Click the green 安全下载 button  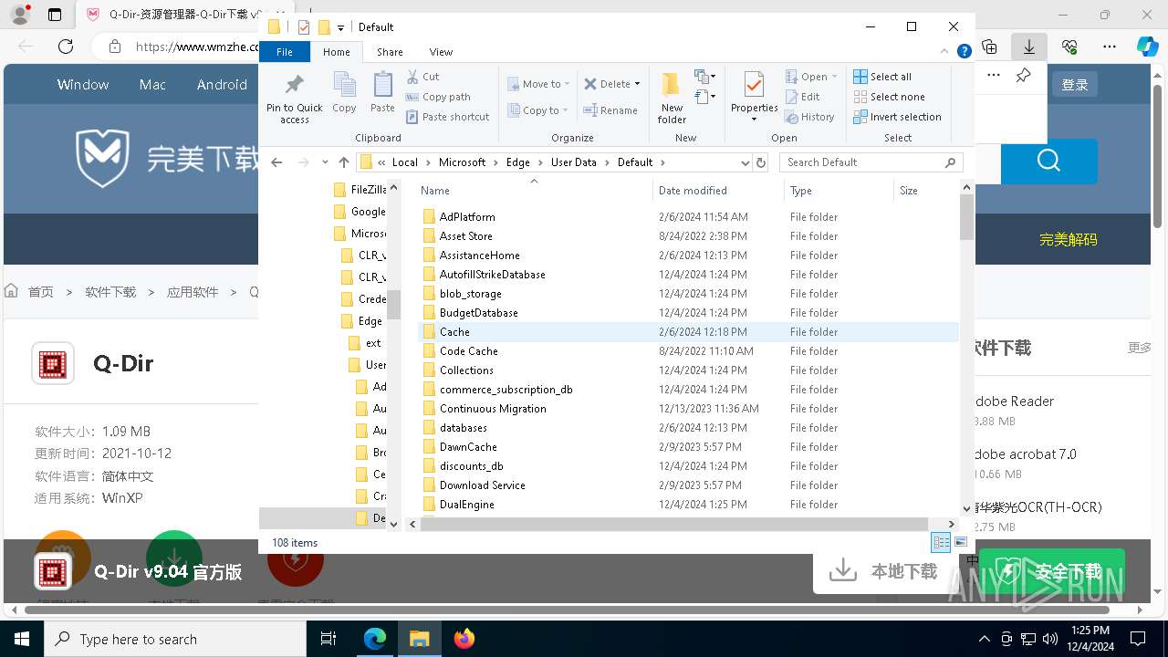1052,571
